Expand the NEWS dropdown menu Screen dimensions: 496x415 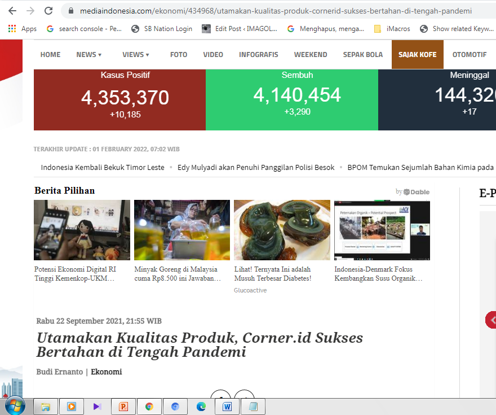(88, 55)
